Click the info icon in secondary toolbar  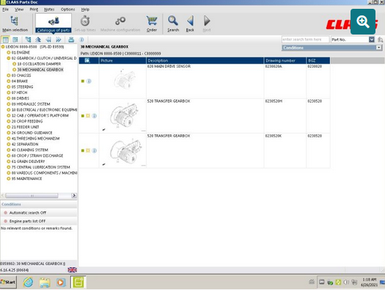pos(81,40)
